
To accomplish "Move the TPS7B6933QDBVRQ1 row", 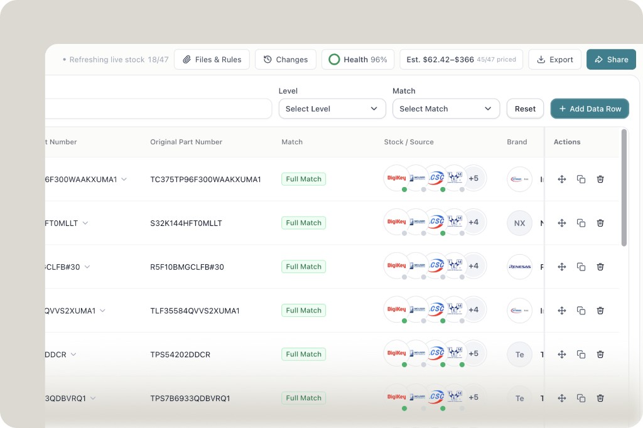I will pyautogui.click(x=562, y=398).
